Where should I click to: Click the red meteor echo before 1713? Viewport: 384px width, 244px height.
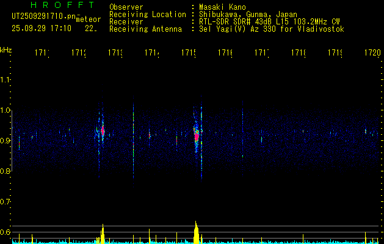(x=103, y=130)
